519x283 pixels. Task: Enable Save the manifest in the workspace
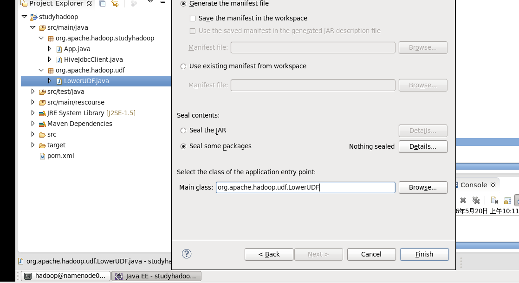click(x=193, y=19)
